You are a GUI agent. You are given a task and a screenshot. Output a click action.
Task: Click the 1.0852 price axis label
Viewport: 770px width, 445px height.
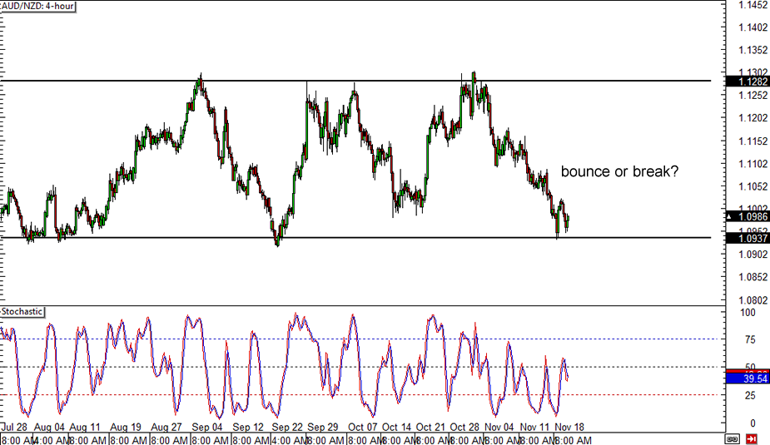753,277
